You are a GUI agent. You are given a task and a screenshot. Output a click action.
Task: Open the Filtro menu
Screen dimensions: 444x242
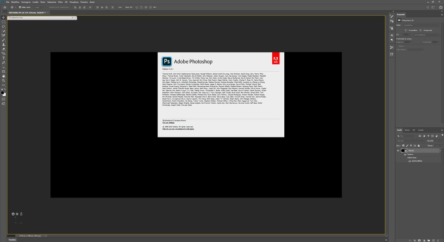(x=61, y=2)
